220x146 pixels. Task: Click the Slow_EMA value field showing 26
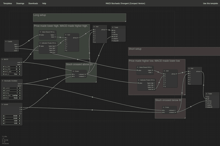[x=11, y=69]
